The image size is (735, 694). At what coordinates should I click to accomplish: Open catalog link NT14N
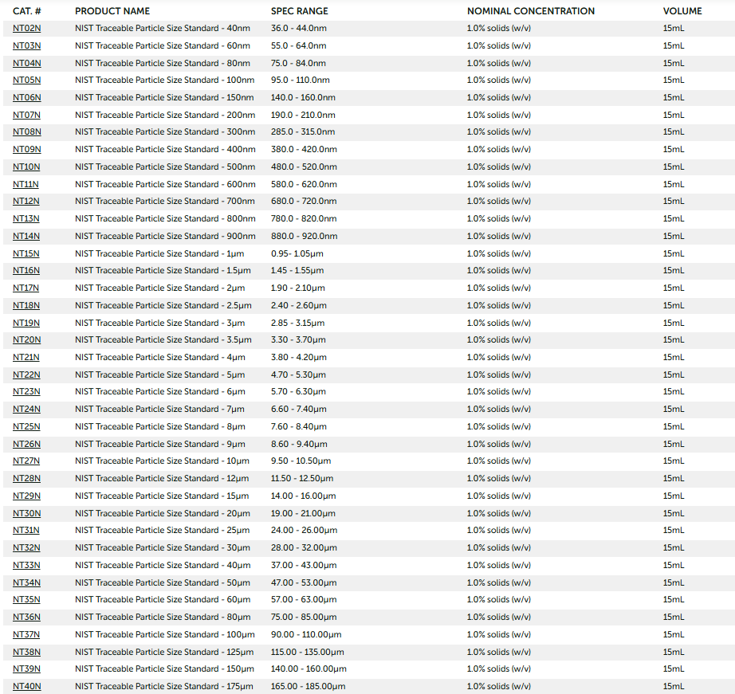26,236
